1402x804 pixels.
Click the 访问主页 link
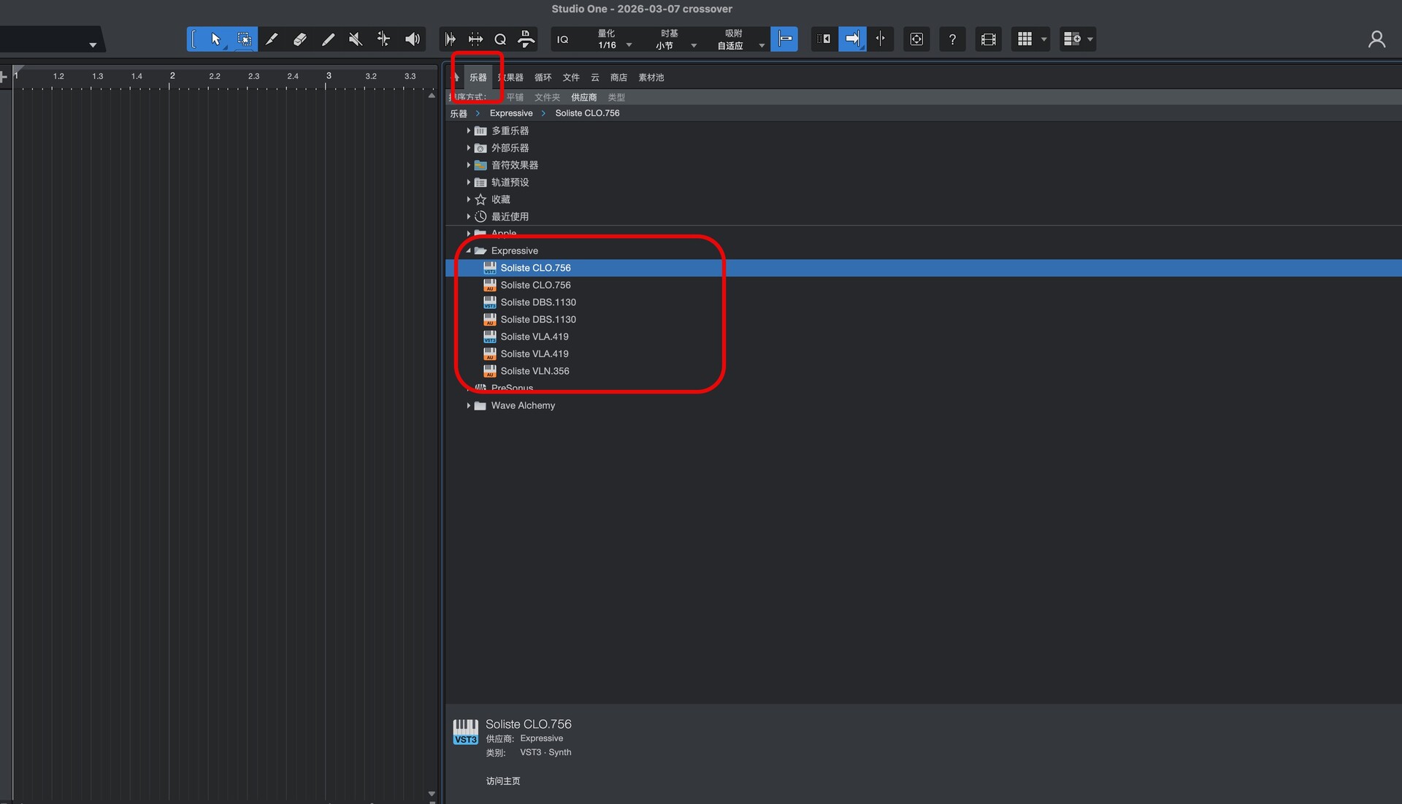(503, 781)
